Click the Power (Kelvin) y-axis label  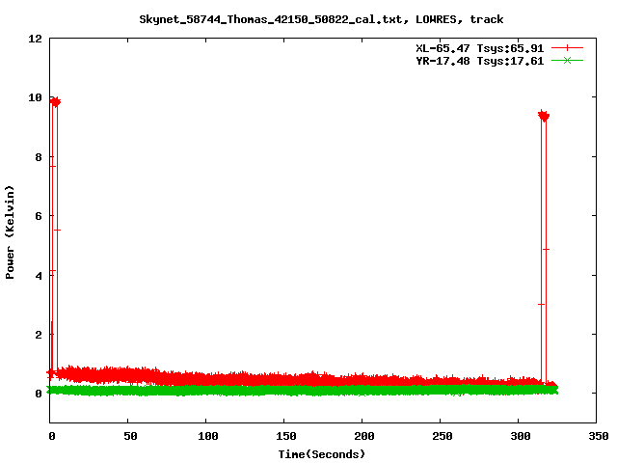pyautogui.click(x=10, y=232)
